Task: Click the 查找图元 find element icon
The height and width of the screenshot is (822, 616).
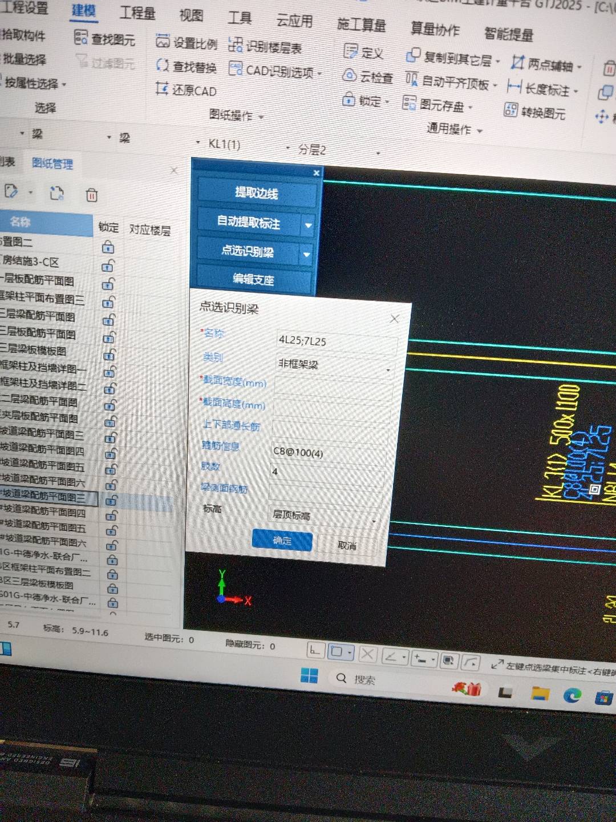Action: pos(81,38)
